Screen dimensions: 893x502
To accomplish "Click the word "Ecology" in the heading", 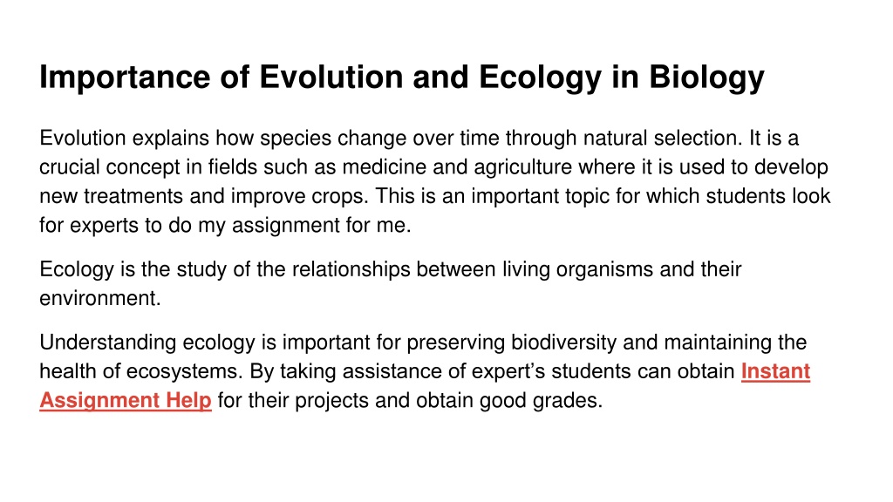I will point(540,78).
